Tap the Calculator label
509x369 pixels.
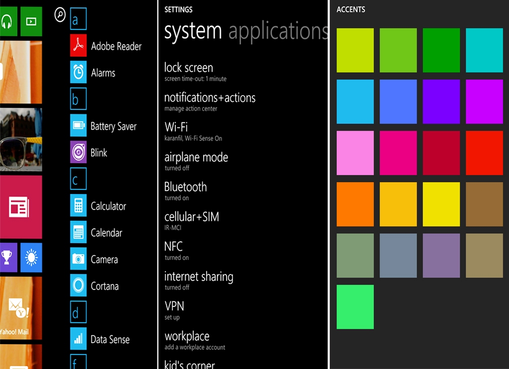[x=108, y=206]
